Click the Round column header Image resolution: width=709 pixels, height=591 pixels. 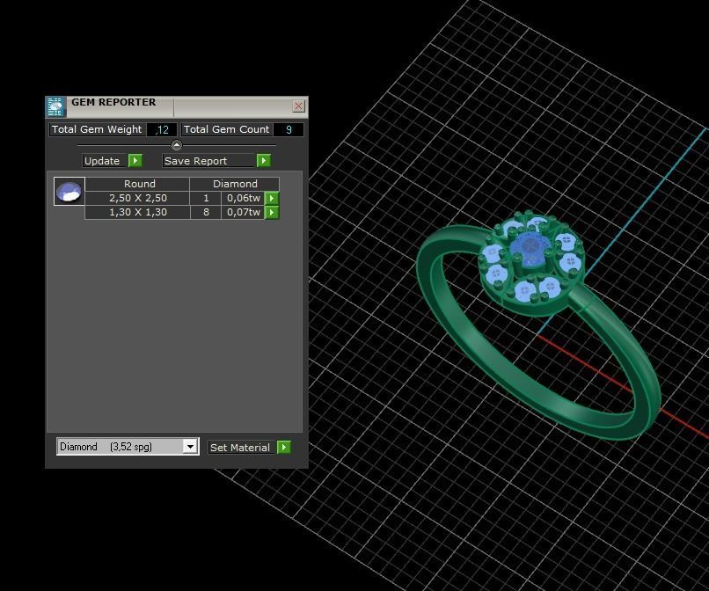coord(137,184)
